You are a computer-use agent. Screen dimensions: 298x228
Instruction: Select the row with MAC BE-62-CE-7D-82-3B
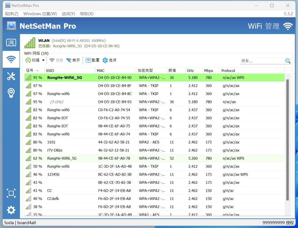[x=154, y=183]
